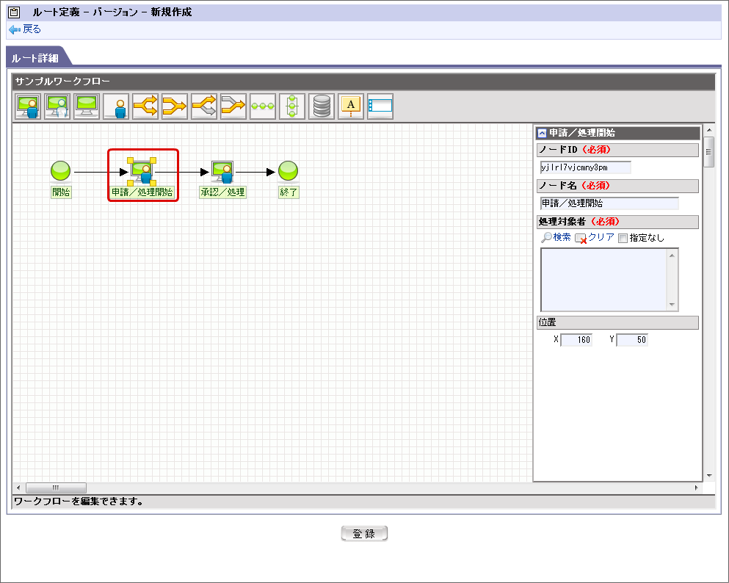Select the 申請/処理開始 node icon

142,172
